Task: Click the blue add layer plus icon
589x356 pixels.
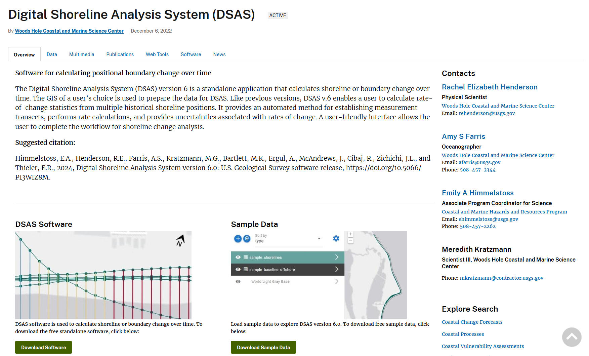Action: tap(238, 239)
